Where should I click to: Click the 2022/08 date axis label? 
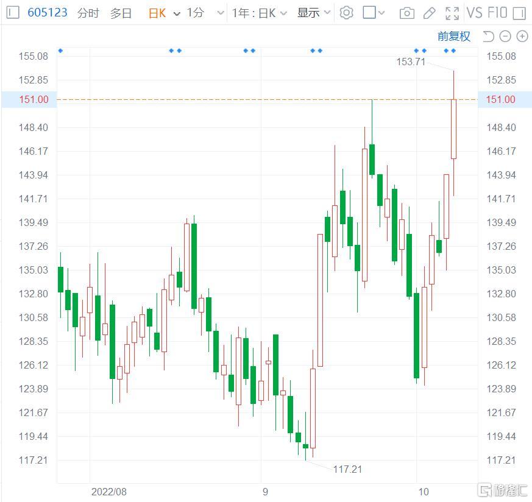(x=109, y=492)
